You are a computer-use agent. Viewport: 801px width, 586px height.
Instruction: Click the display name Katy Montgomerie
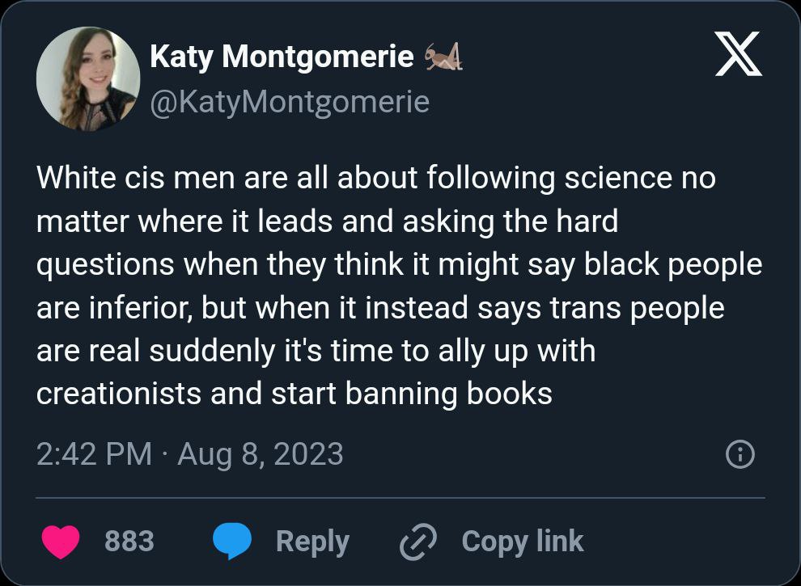coord(282,57)
